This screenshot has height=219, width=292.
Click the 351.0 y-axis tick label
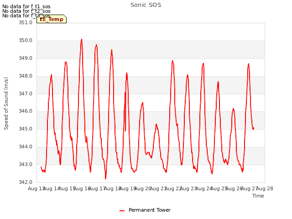point(26,22)
